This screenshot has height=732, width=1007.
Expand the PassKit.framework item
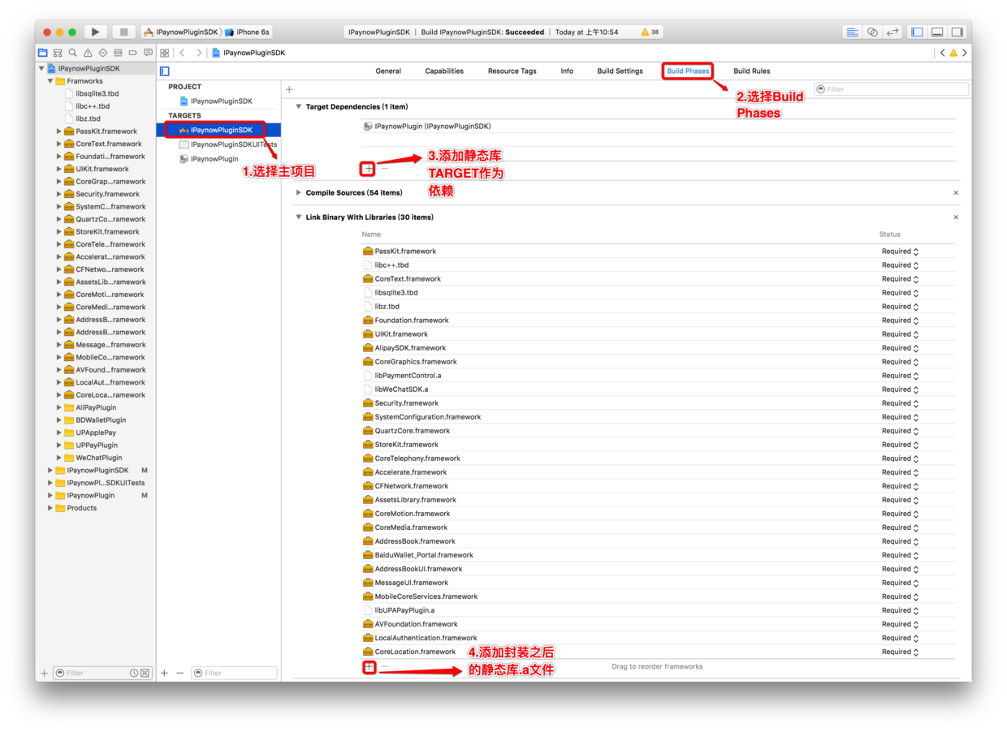click(59, 131)
